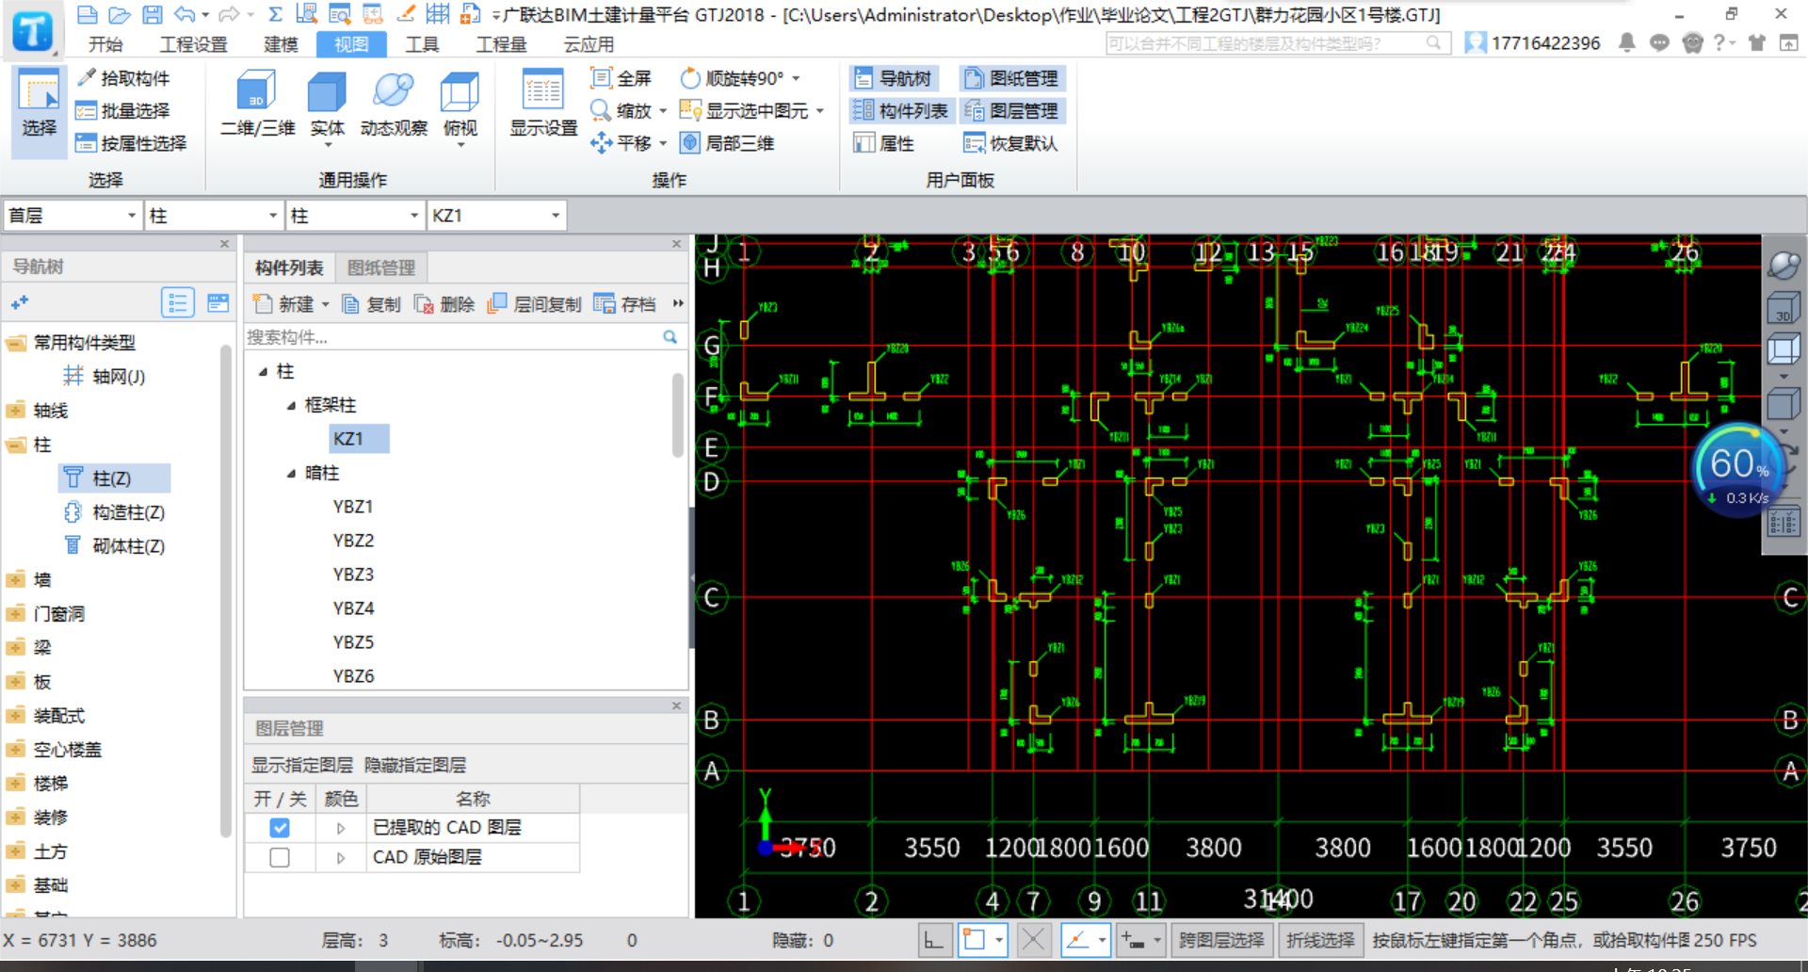The height and width of the screenshot is (972, 1808).
Task: Toggle the 属性 properties panel
Action: (884, 143)
